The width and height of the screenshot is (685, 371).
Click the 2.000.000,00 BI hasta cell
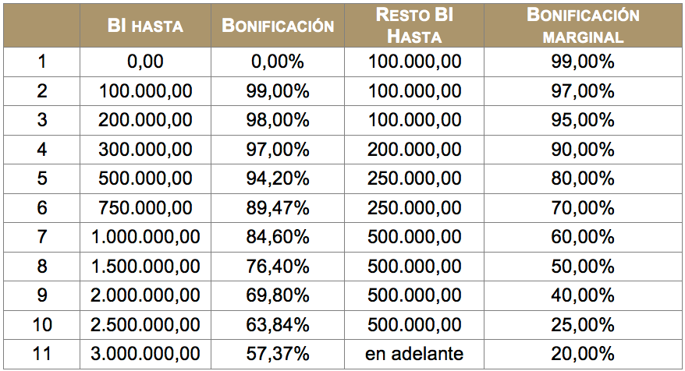pyautogui.click(x=145, y=295)
